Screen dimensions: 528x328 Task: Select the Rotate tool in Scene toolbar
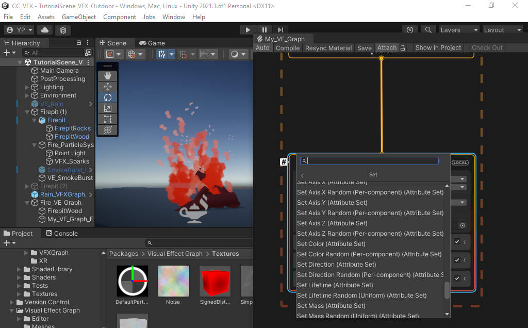108,97
